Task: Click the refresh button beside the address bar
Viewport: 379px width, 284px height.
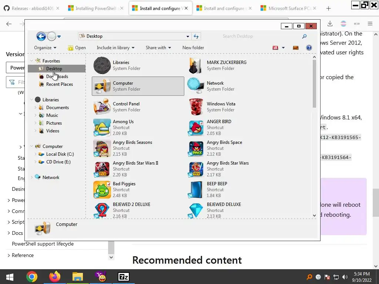Action: (x=196, y=37)
